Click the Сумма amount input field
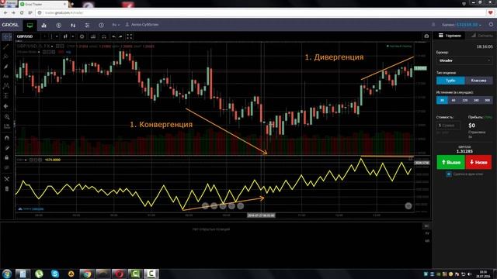This screenshot has height=279, width=497. [448, 126]
